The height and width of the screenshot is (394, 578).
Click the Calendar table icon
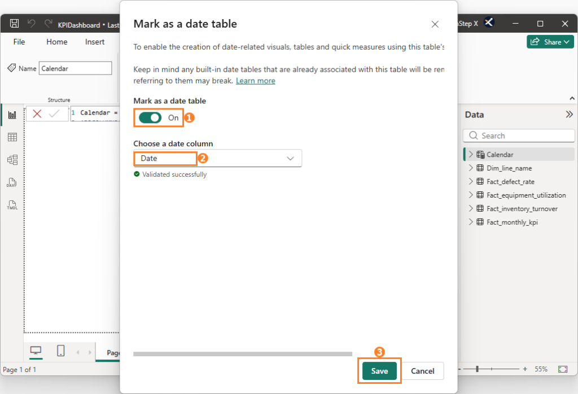480,155
